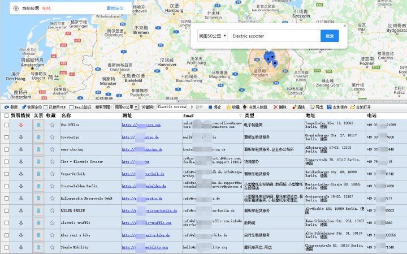Click the grayed-out 搜索 toolbar button
Image resolution: width=407 pixels, height=254 pixels.
(197, 107)
